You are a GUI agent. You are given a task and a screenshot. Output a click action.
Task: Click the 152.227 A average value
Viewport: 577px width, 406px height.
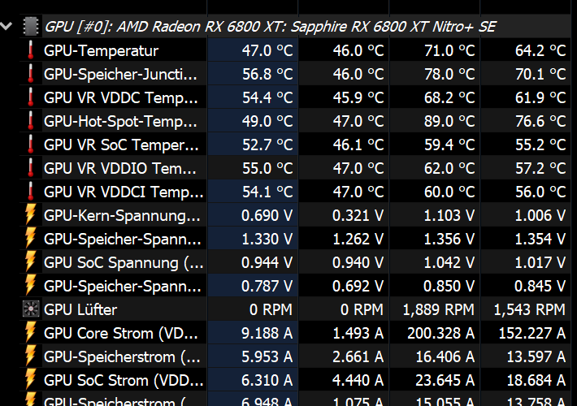coord(532,333)
